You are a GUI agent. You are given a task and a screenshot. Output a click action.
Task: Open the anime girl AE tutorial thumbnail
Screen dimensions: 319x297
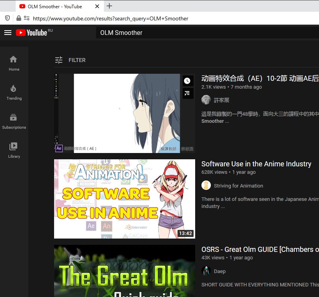(x=125, y=113)
